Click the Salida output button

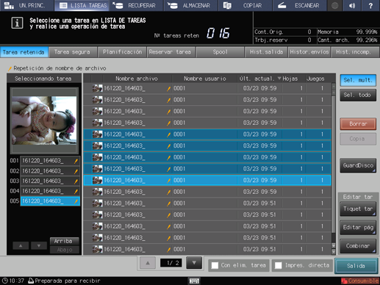pos(356,266)
